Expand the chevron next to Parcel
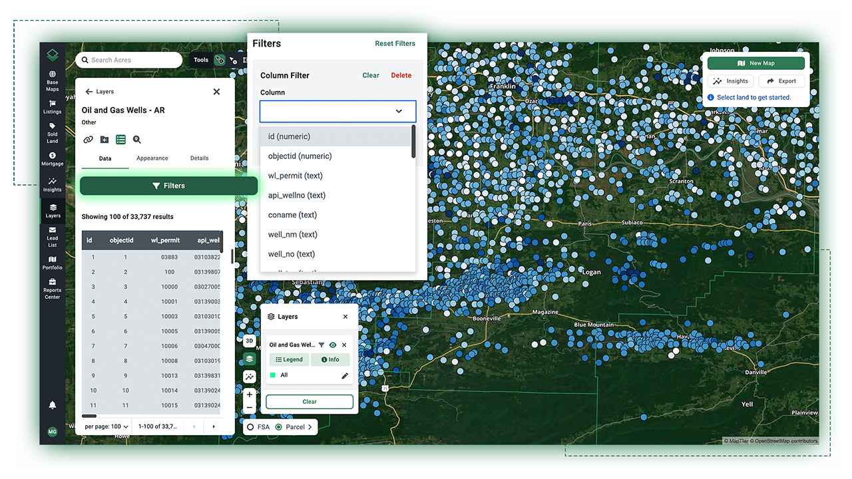Image resolution: width=852 pixels, height=479 pixels. [x=310, y=427]
